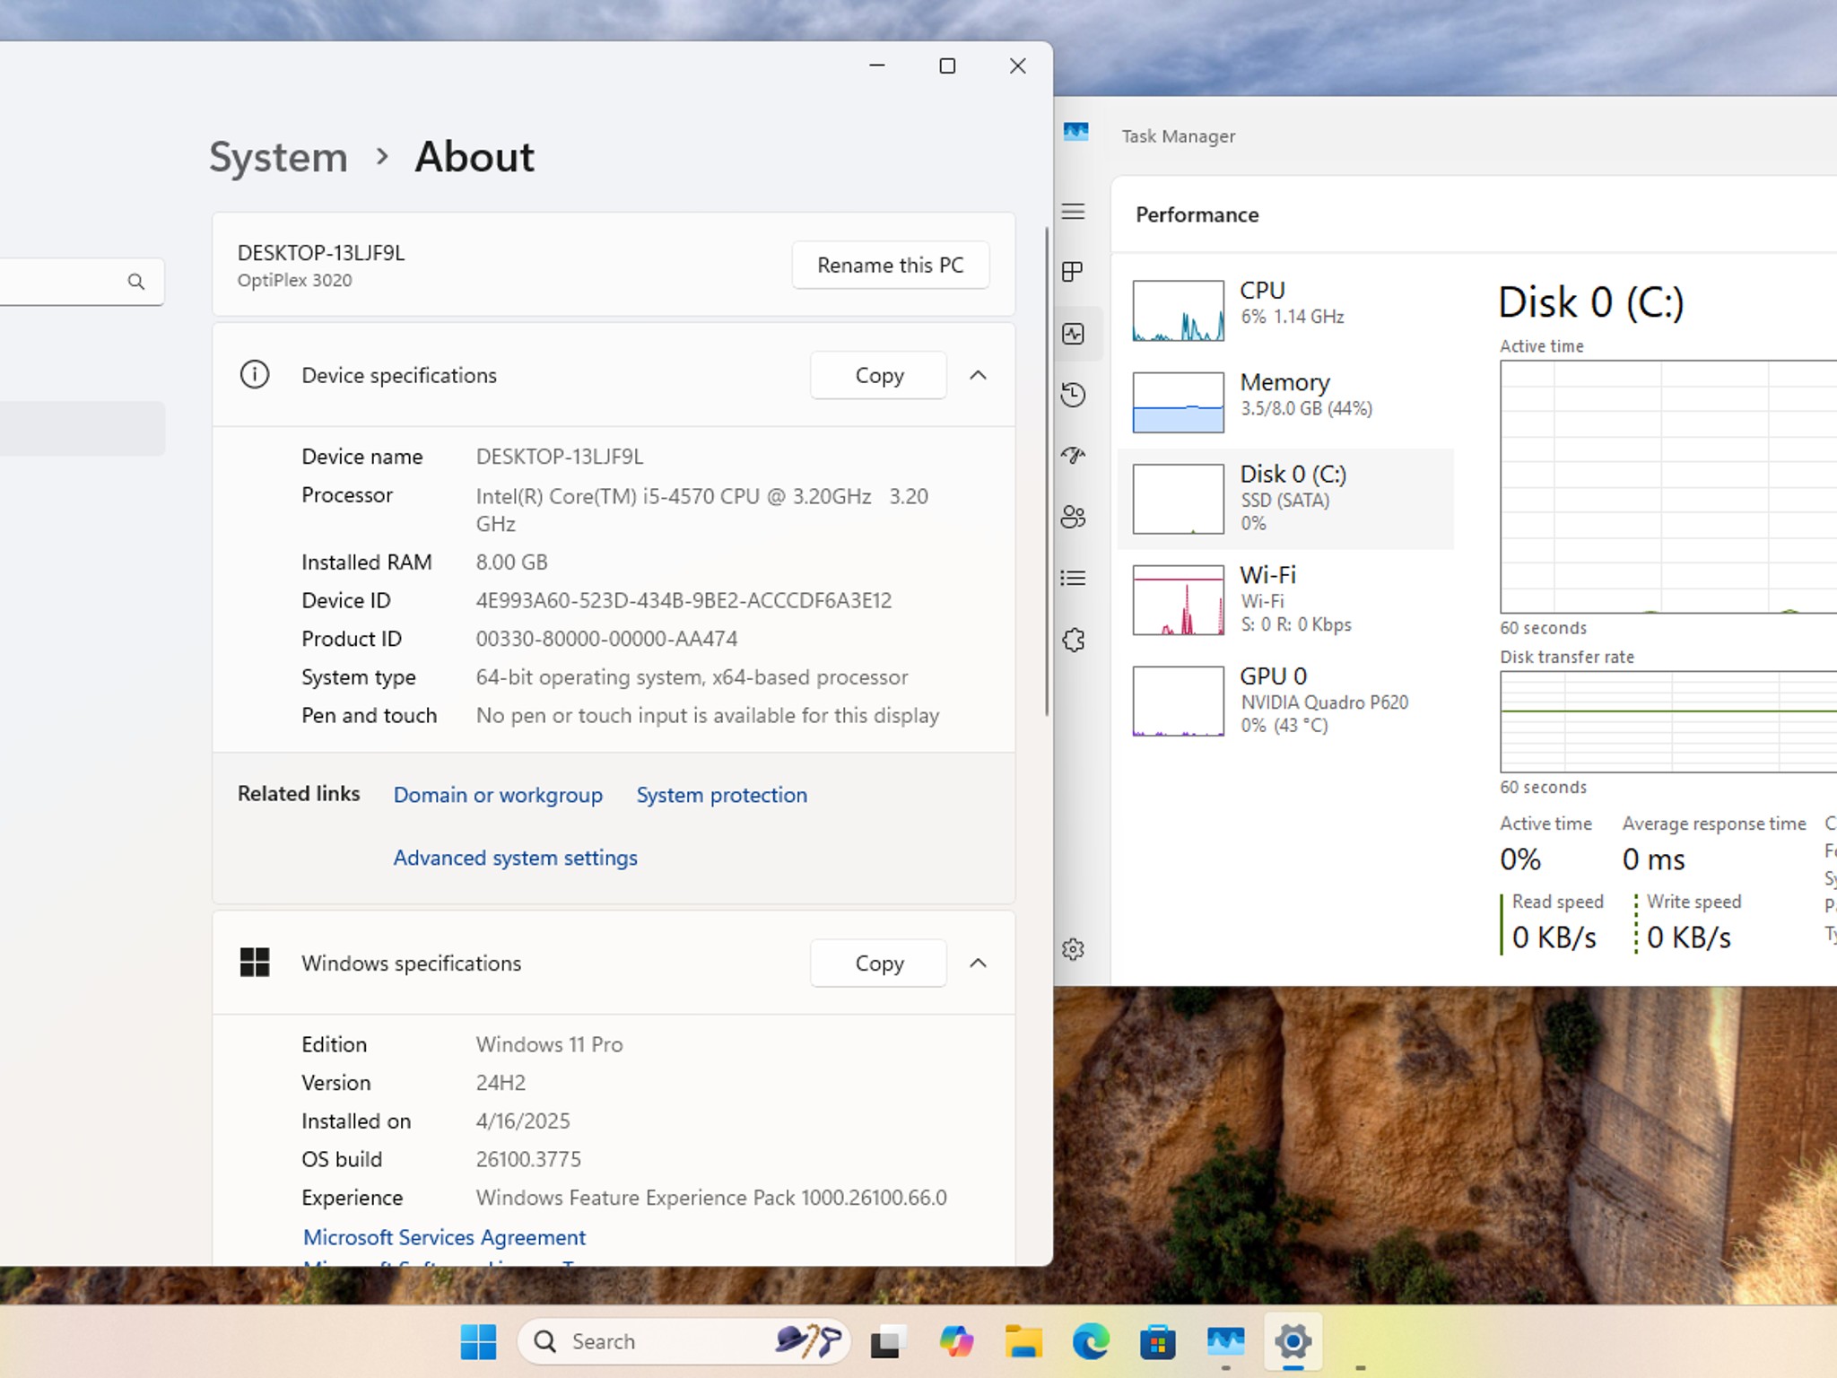Image resolution: width=1837 pixels, height=1378 pixels.
Task: Copy the Device specifications
Action: [879, 375]
